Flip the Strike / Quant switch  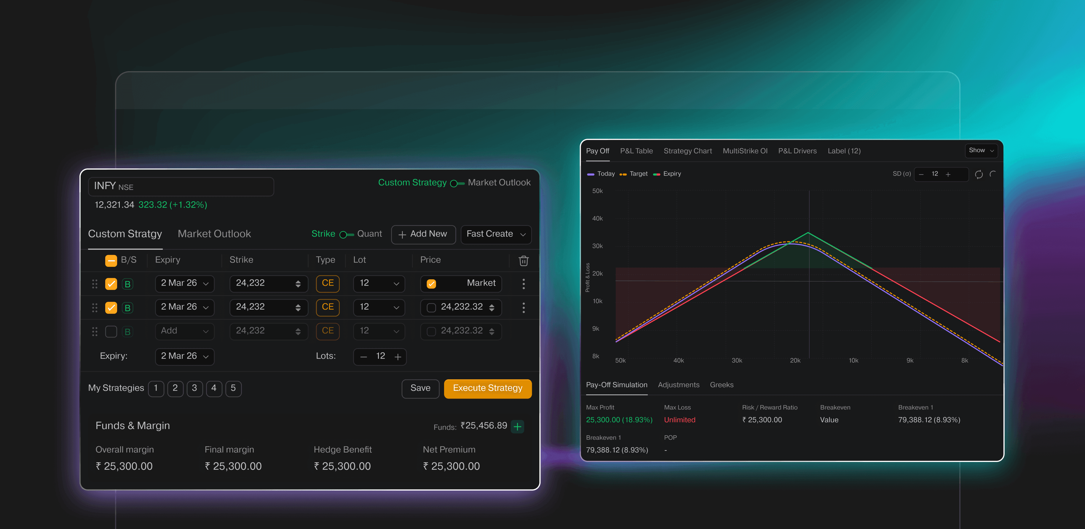point(346,235)
